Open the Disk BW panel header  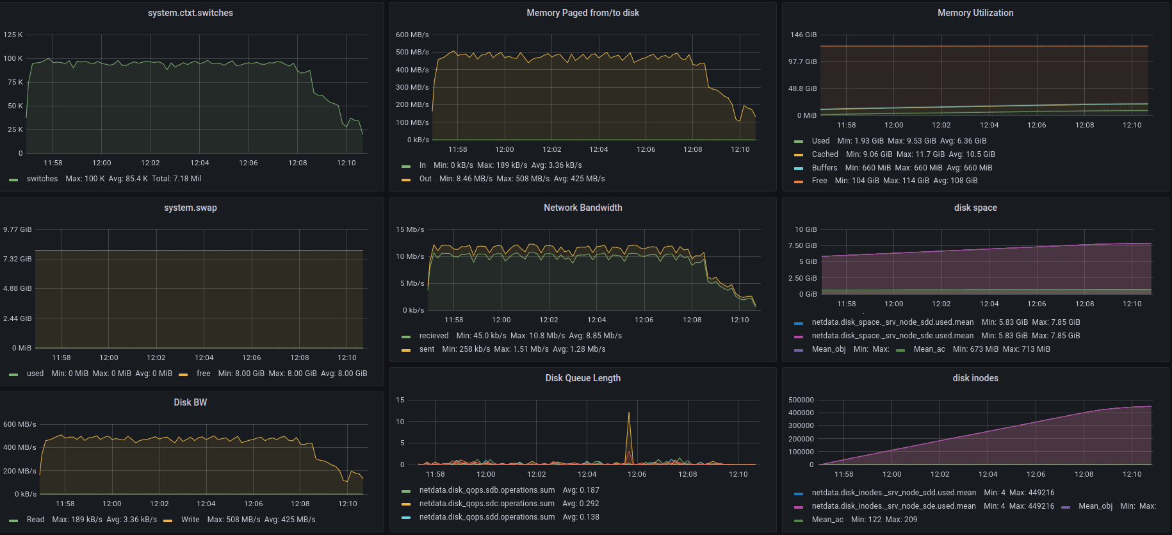click(x=190, y=402)
